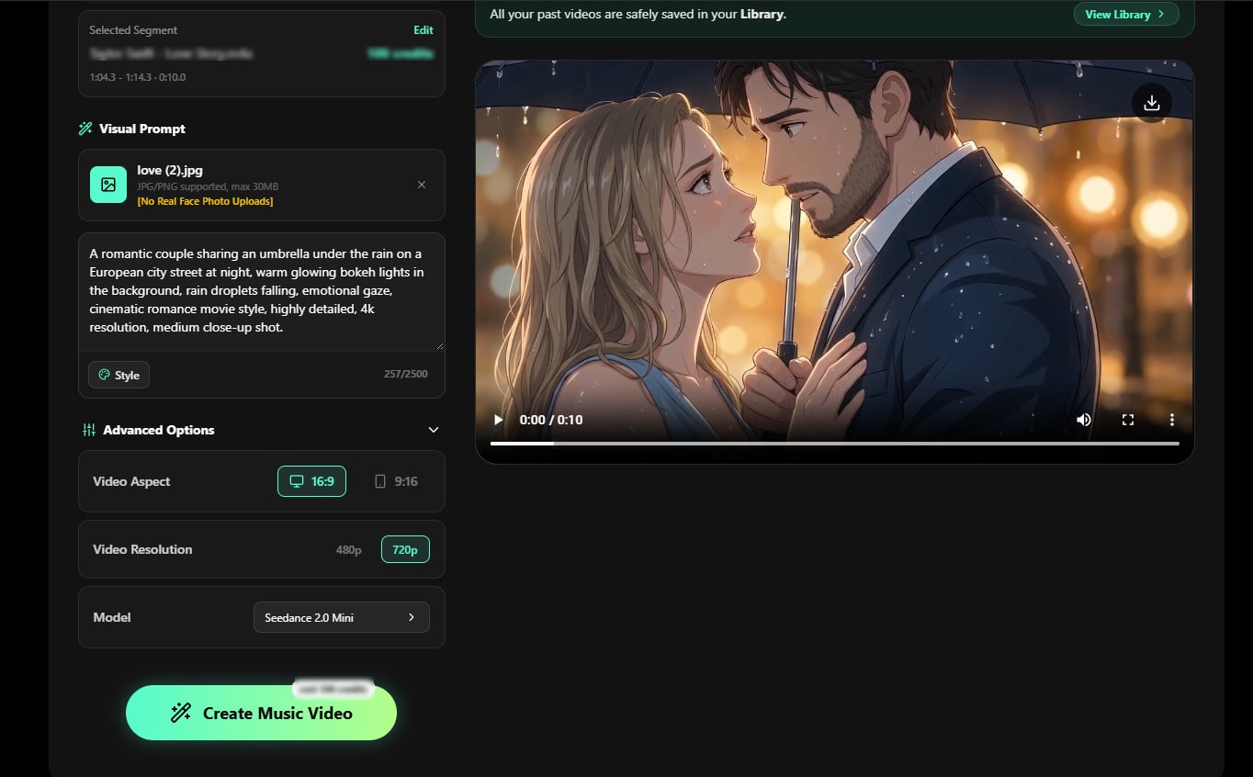Open the video player's more options menu

[1172, 420]
